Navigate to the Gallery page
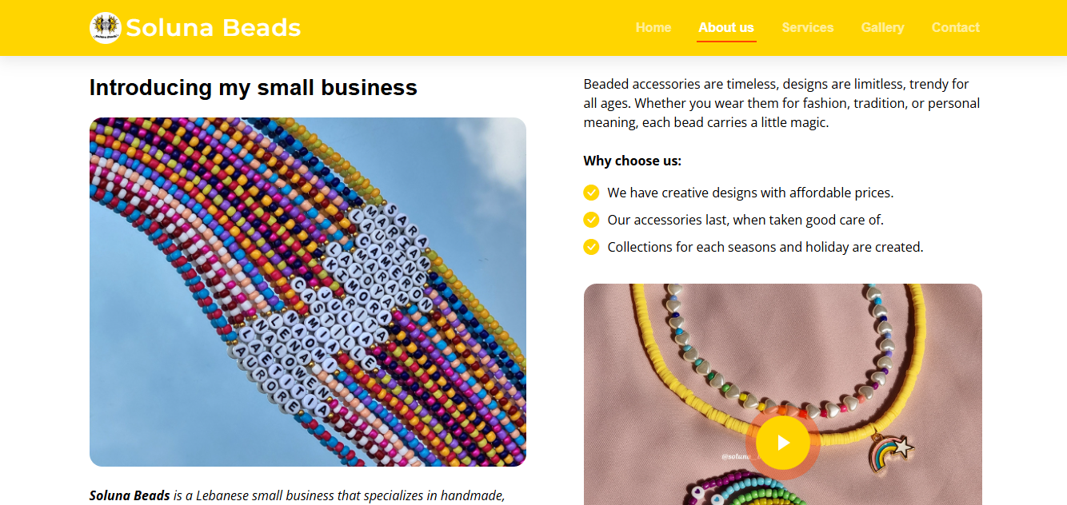Screen dimensions: 1067x505 tap(882, 27)
